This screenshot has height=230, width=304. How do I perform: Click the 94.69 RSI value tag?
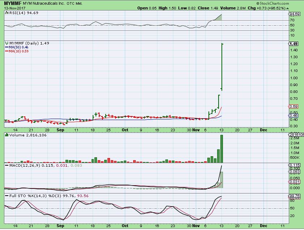point(294,14)
